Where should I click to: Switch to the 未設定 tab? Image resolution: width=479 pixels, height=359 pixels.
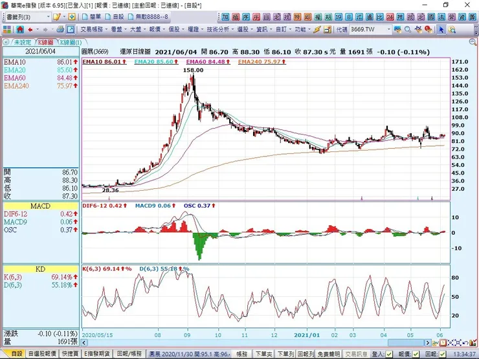[23, 42]
